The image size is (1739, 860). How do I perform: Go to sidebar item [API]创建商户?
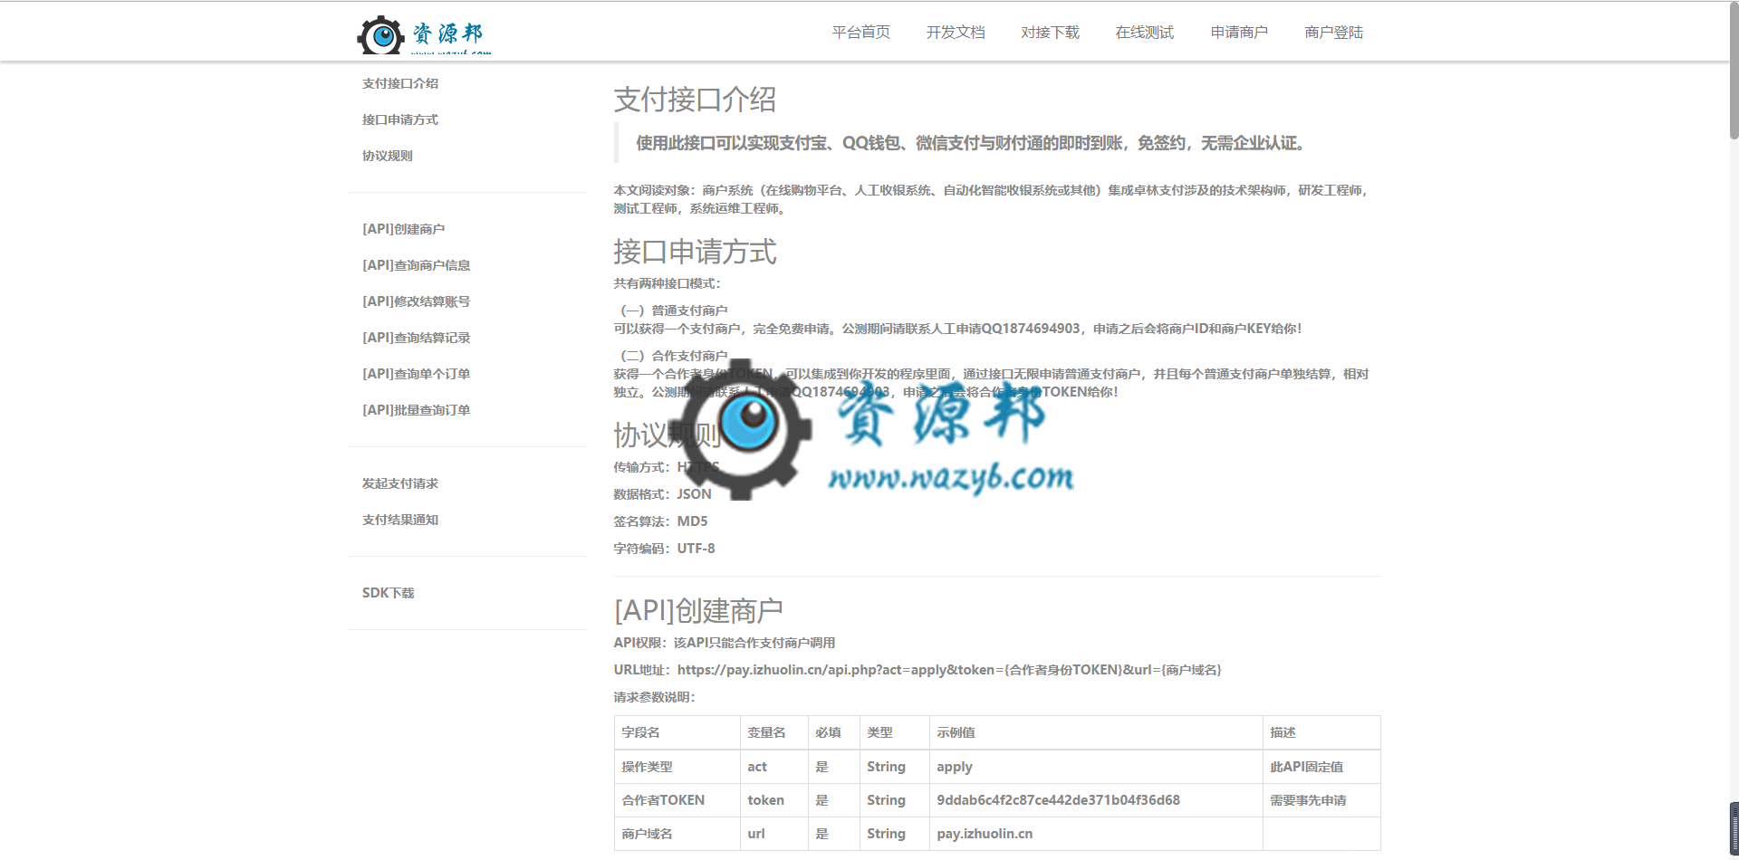point(404,229)
